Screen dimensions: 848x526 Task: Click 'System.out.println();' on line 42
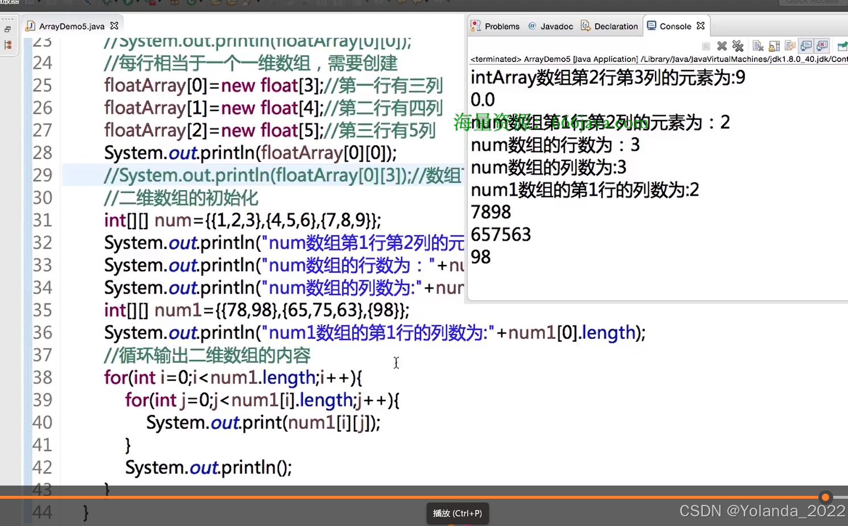pyautogui.click(x=208, y=467)
